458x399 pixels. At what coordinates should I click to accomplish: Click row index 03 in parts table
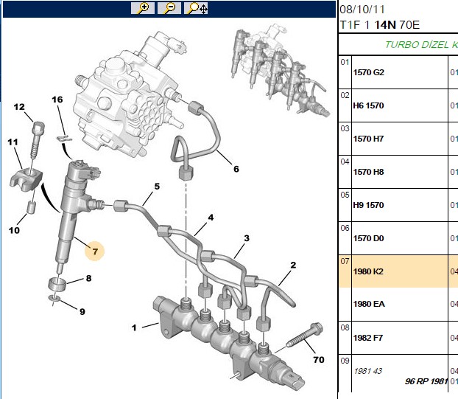(345, 128)
